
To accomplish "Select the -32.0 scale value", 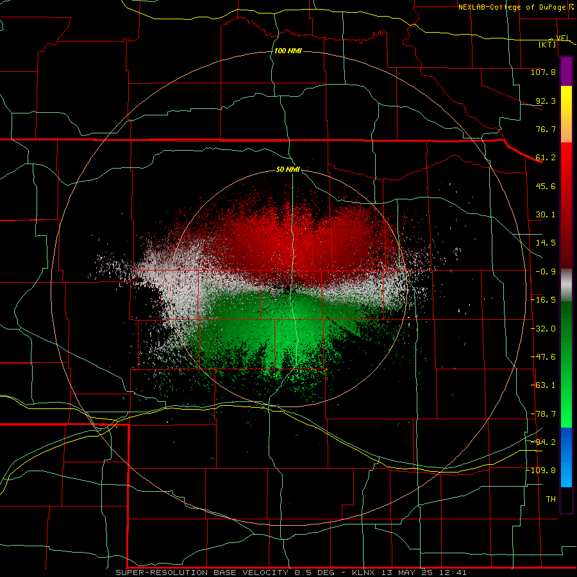I will point(543,329).
